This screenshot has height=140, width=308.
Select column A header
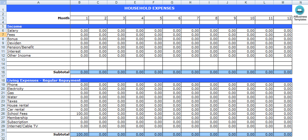coord(38,2)
